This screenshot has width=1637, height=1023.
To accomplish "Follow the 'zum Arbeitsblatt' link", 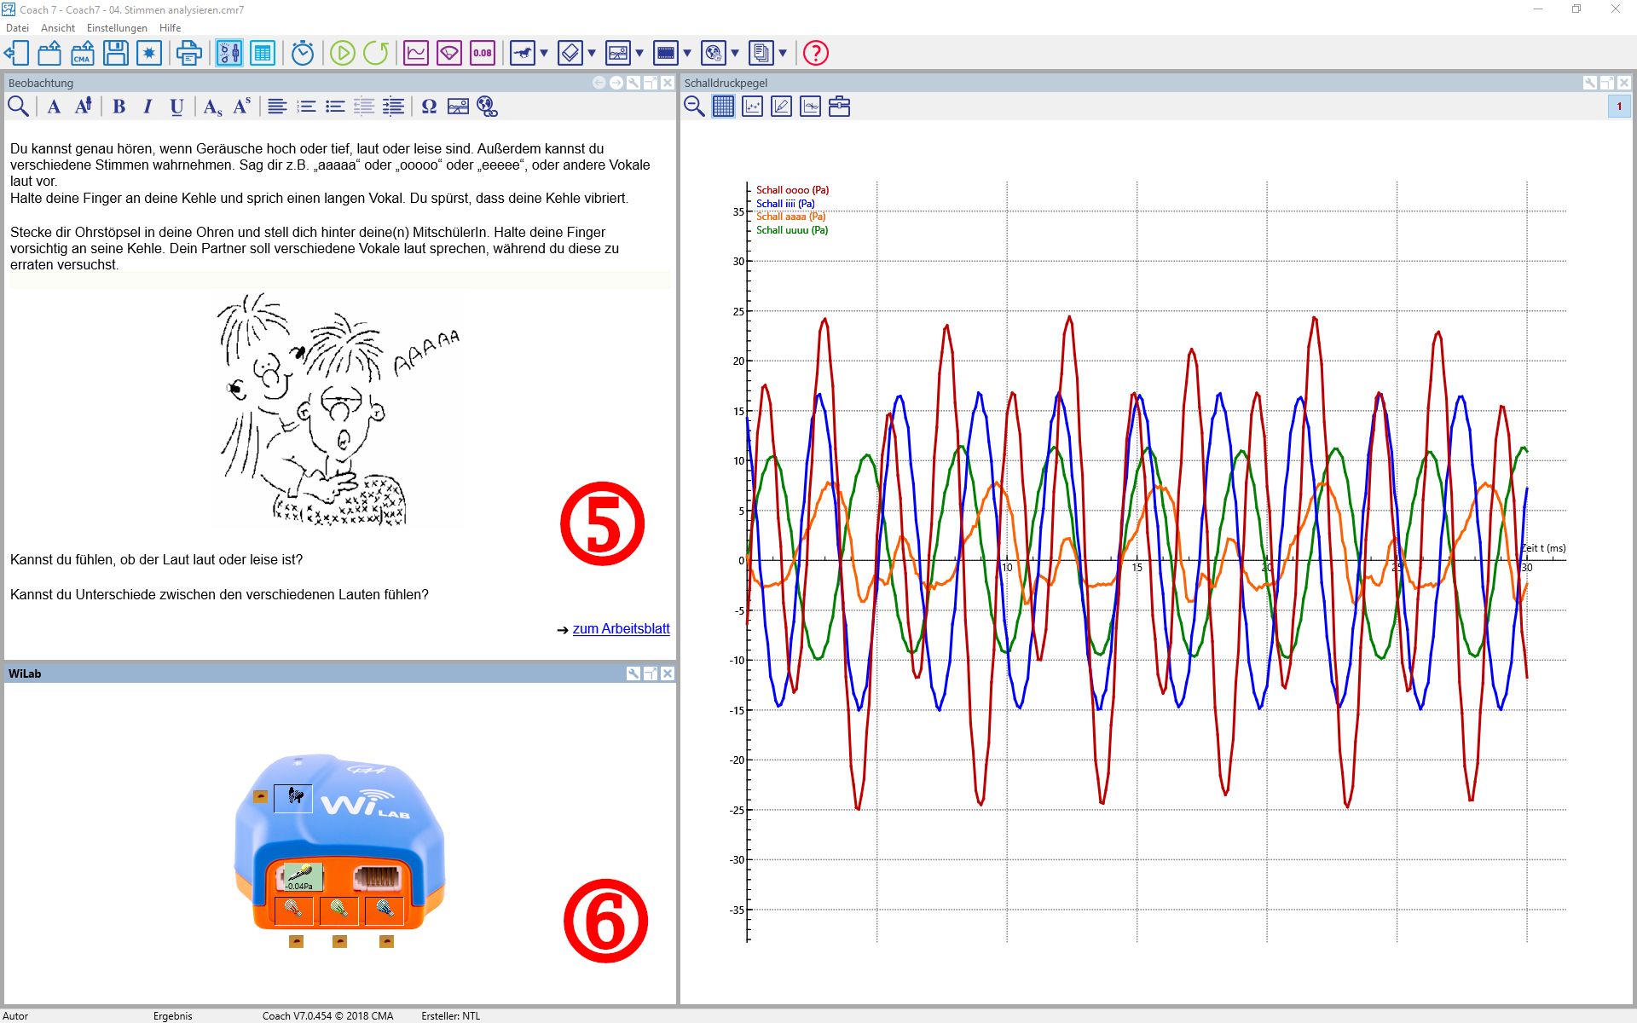I will pos(621,629).
